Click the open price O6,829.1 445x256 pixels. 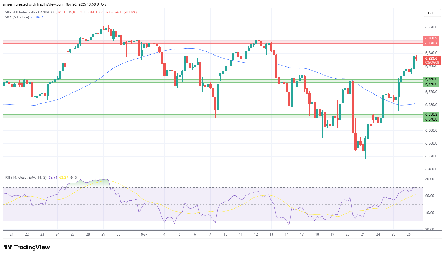(x=58, y=12)
